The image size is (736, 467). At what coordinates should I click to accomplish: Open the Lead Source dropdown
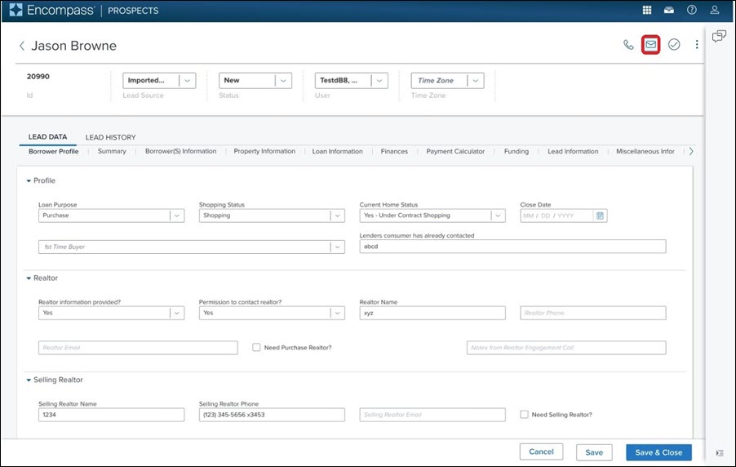click(159, 80)
